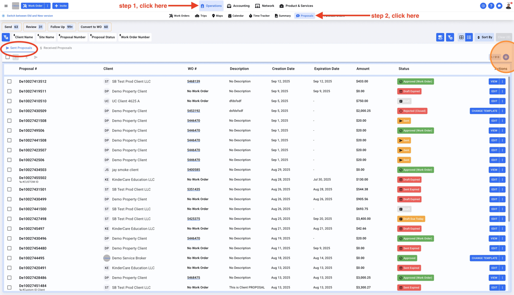Open work order link 5400585
Screen dimensions: 514x295
(x=193, y=170)
